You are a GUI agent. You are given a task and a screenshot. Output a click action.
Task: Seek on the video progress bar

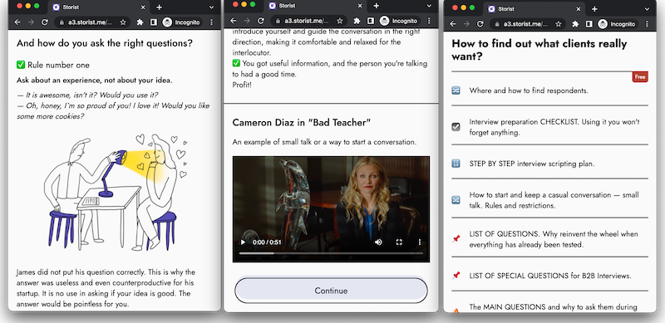click(x=331, y=253)
